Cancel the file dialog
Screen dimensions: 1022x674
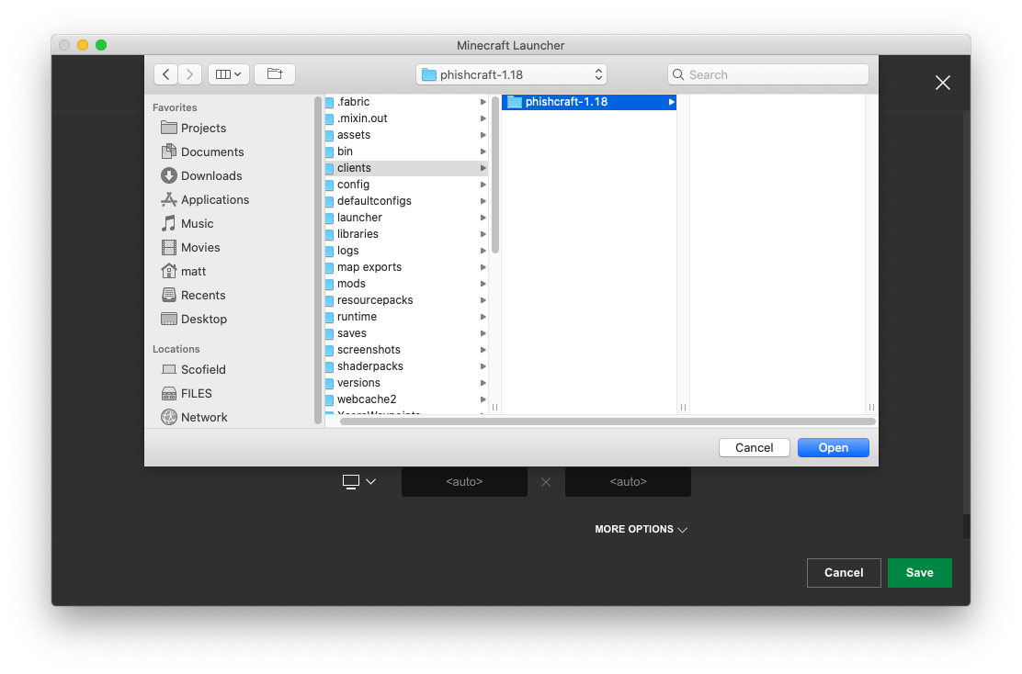754,447
